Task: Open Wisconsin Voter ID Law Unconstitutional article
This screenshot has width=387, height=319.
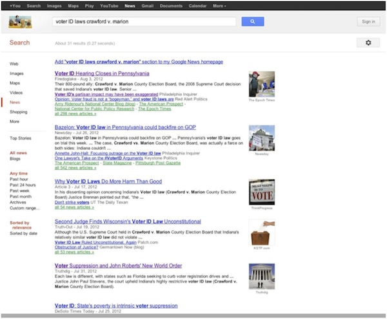Action: [128, 221]
